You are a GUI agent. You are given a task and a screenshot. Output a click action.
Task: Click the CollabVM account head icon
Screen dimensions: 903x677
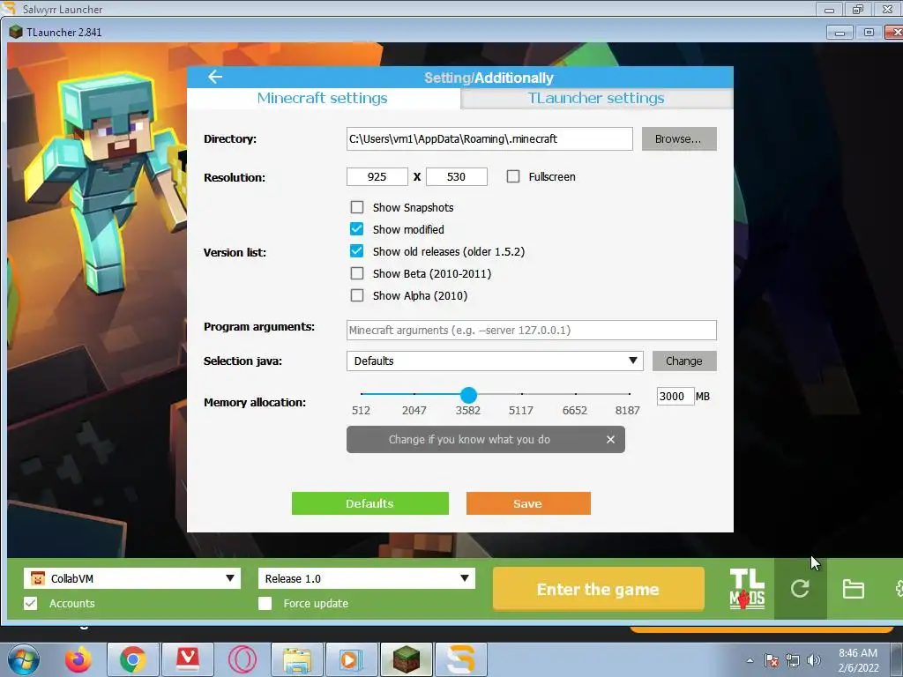37,578
